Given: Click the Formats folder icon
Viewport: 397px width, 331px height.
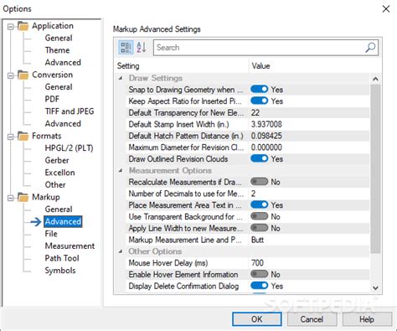Looking at the screenshot, I should click(x=23, y=136).
